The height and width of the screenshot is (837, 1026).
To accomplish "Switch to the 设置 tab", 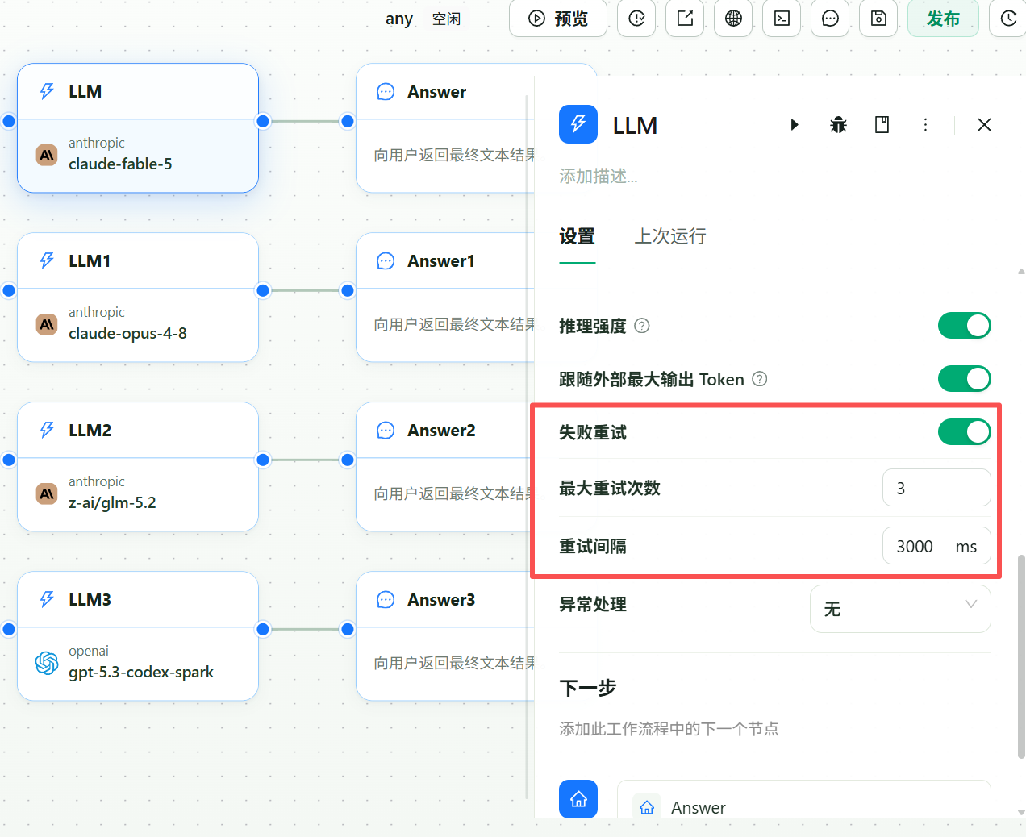I will (577, 236).
